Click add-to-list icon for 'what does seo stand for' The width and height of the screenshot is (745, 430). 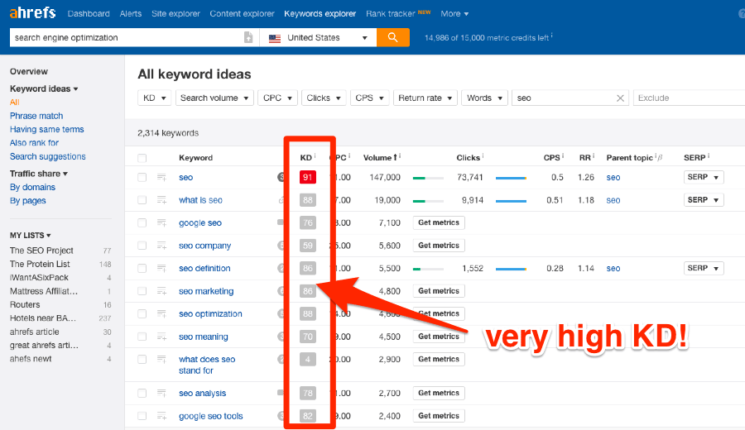click(x=161, y=359)
